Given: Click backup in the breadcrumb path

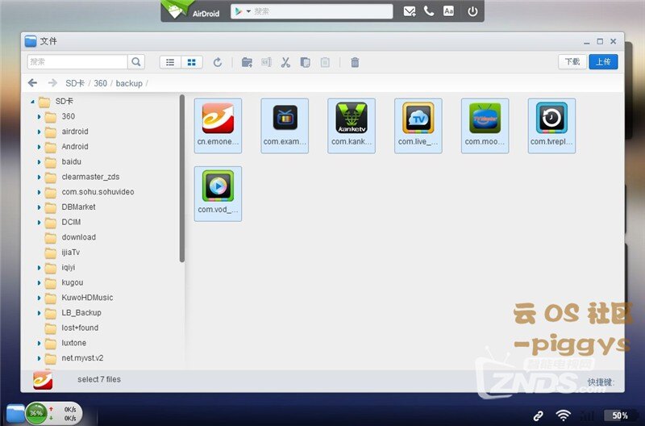Looking at the screenshot, I should 129,83.
